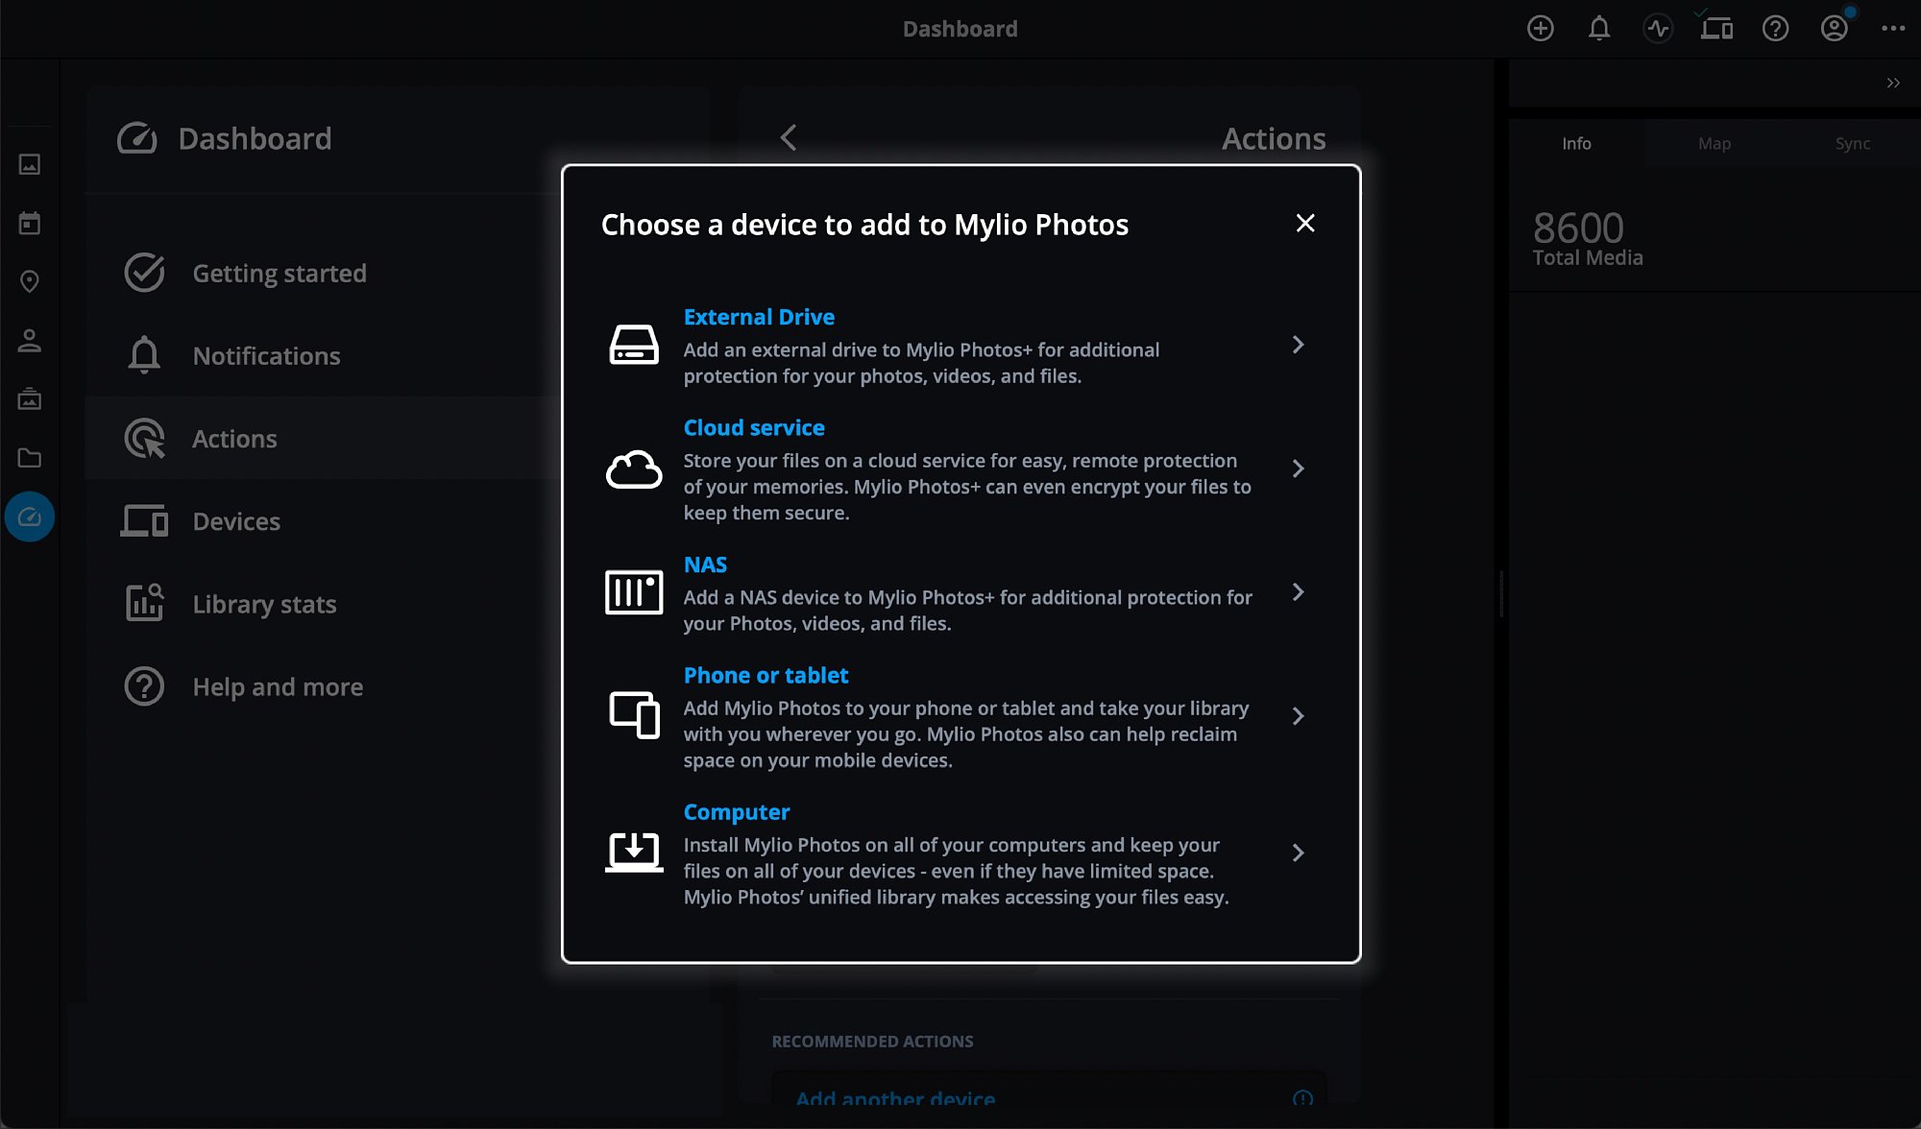
Task: Collapse the right info panel
Action: click(1893, 84)
